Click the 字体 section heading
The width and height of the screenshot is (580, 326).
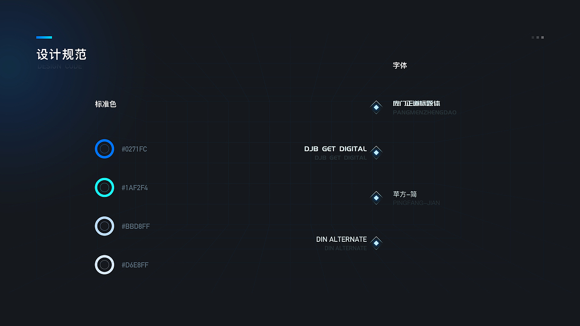400,66
